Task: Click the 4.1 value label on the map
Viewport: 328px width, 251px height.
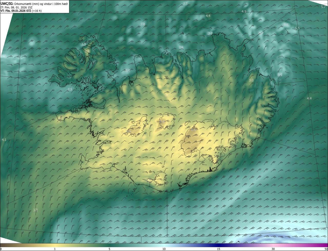Action: [x=4, y=140]
